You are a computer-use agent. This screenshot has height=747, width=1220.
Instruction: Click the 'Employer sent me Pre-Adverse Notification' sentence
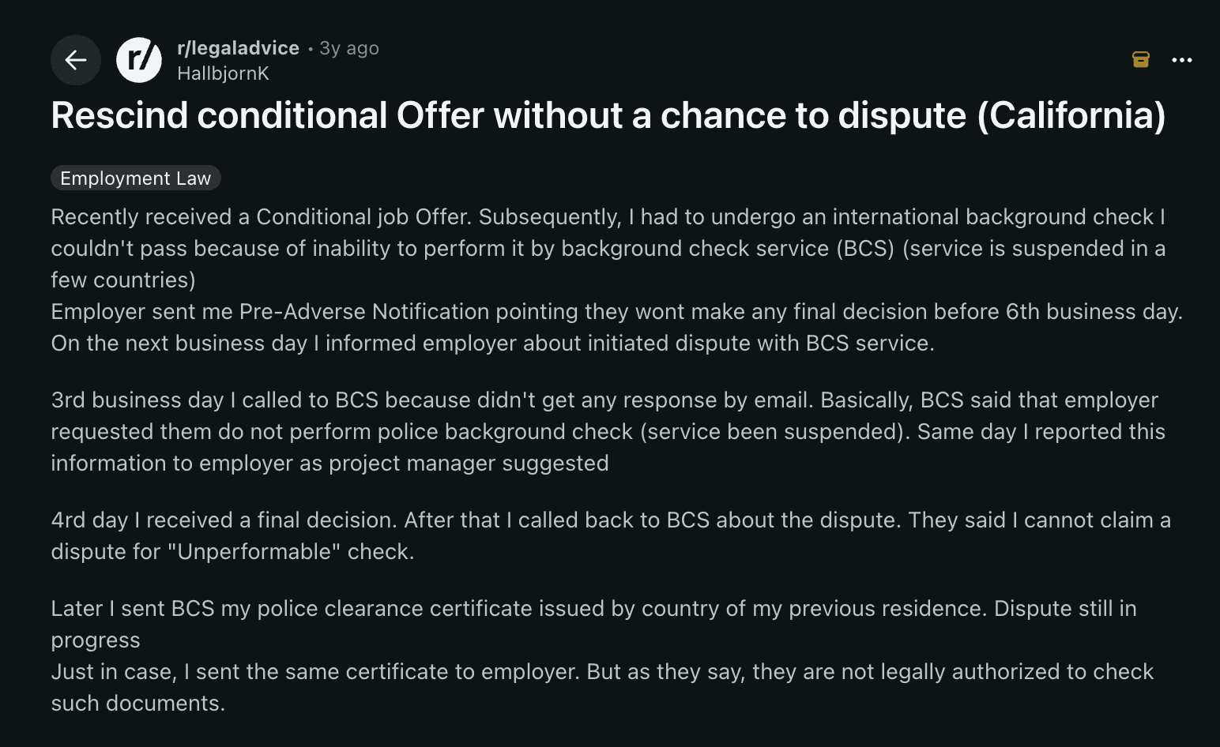(617, 311)
